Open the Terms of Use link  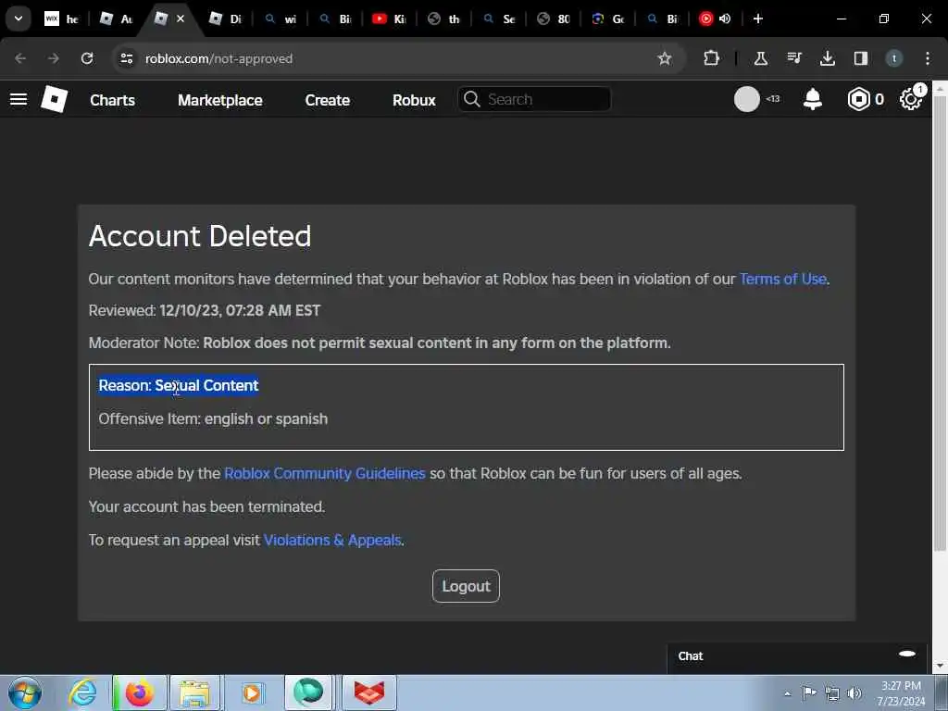point(782,279)
